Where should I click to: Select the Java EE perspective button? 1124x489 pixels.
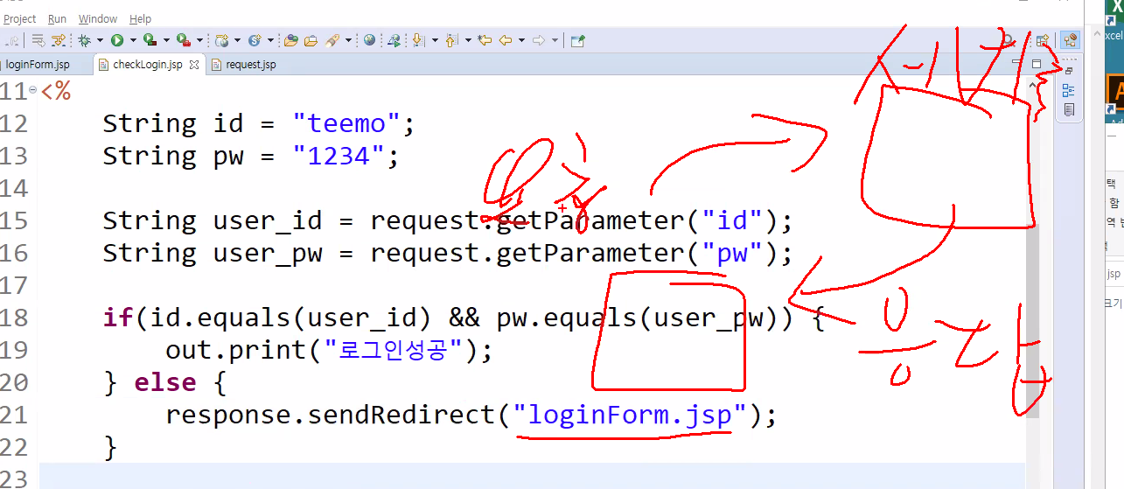tap(1070, 40)
